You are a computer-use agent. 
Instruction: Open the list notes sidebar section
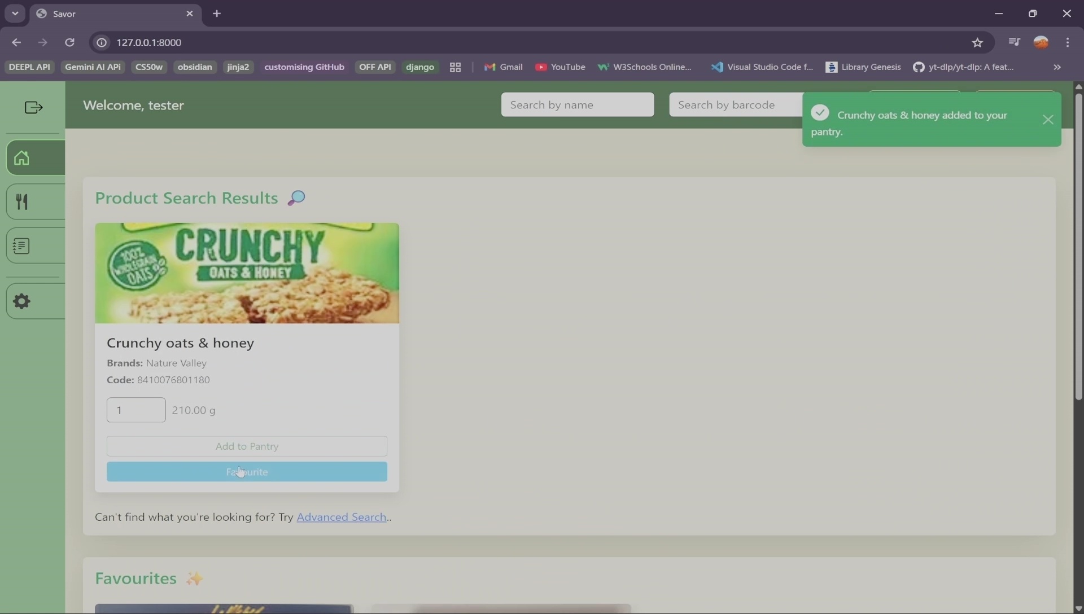coord(35,245)
